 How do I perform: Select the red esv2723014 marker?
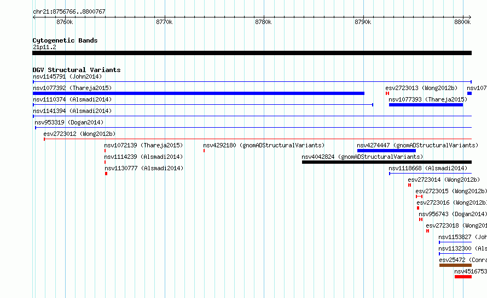click(x=410, y=185)
